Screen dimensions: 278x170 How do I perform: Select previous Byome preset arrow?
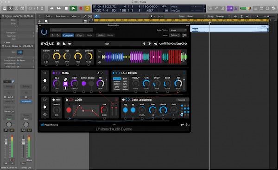pyautogui.click(x=144, y=44)
